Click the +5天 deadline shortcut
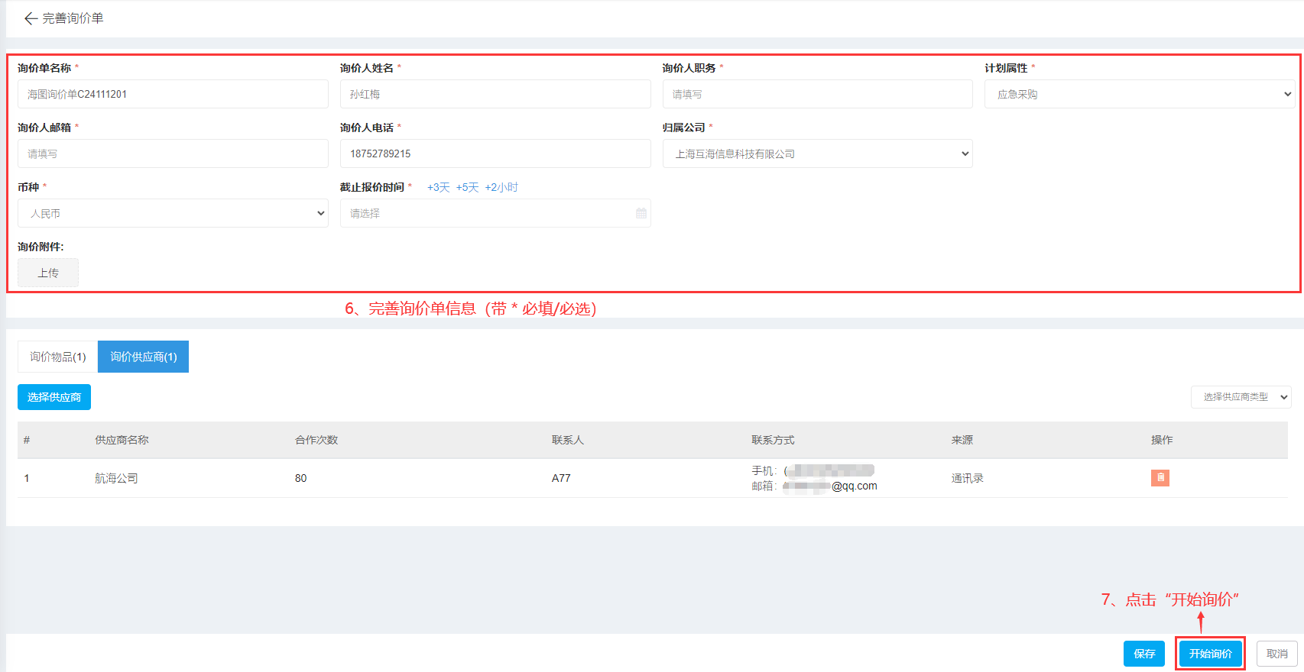The height and width of the screenshot is (672, 1304). pyautogui.click(x=467, y=187)
